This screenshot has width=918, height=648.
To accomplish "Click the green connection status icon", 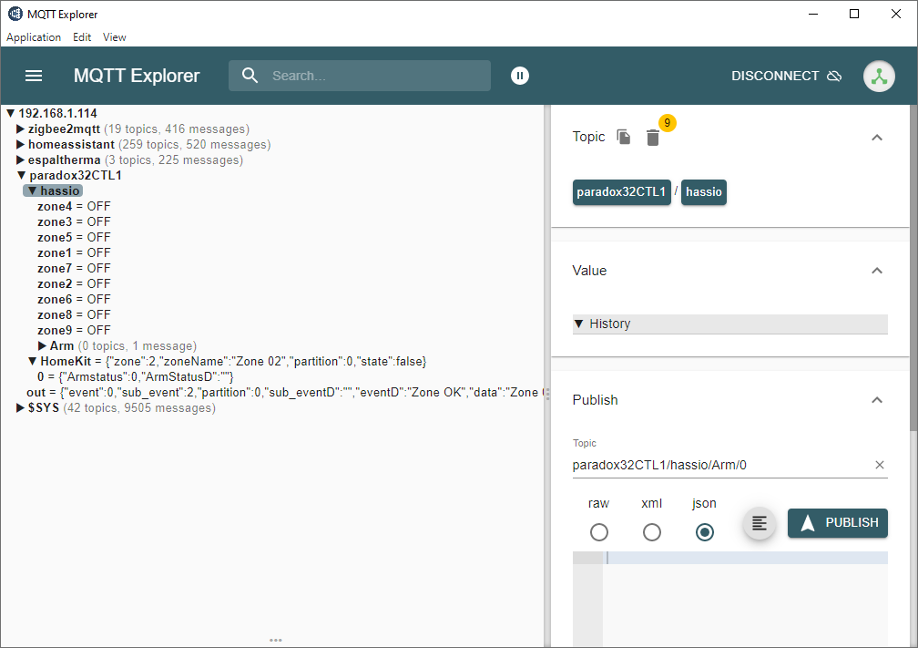I will pos(879,76).
